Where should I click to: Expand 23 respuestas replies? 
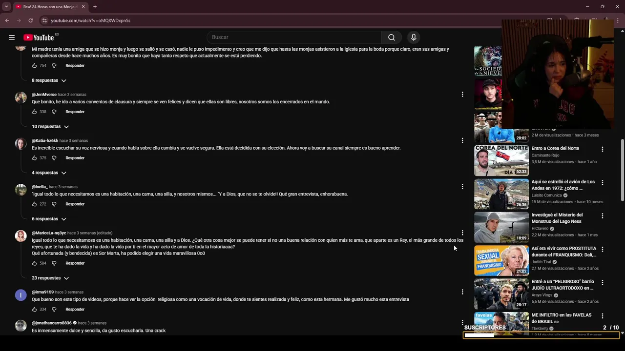pos(50,278)
